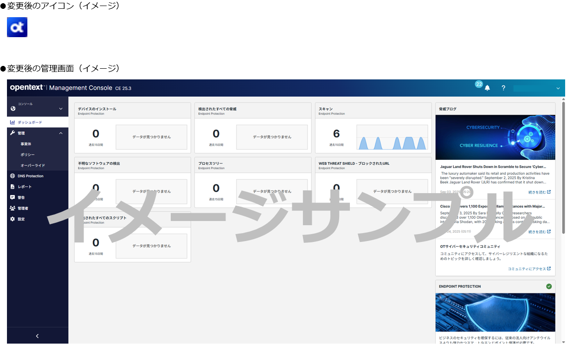The image size is (567, 345).
Task: Click the green check icon beside ENDPOINT PROTECTION
Action: [549, 286]
